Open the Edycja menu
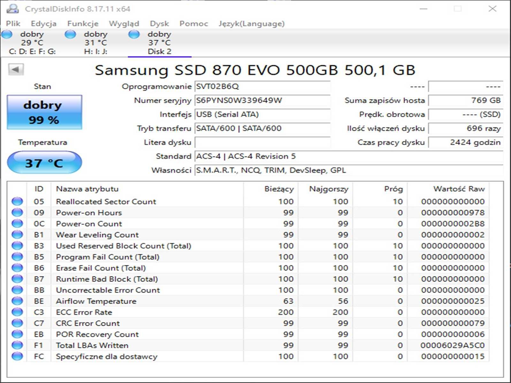The image size is (511, 383). pyautogui.click(x=43, y=24)
